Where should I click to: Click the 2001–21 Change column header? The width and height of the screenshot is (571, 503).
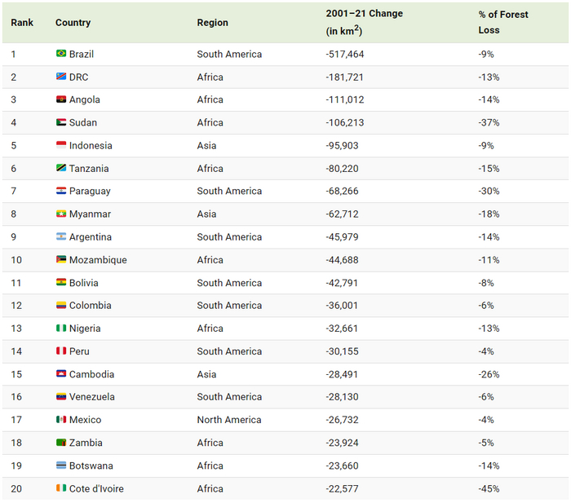[364, 14]
